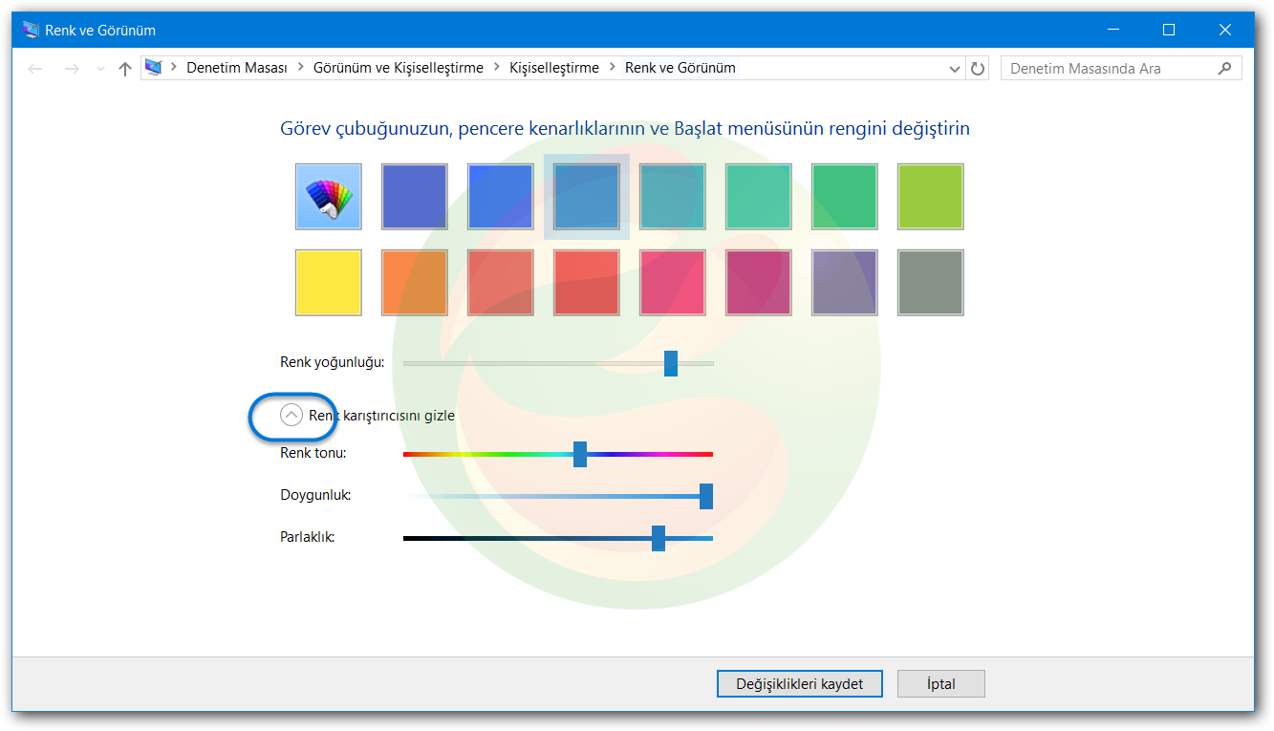Collapse the Renk karıştırıcısını gizle section
Image resolution: width=1274 pixels, height=731 pixels.
pos(292,416)
